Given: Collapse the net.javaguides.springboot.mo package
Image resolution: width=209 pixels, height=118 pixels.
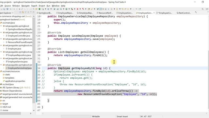Looking at the screenshot, I should click(1, 45).
